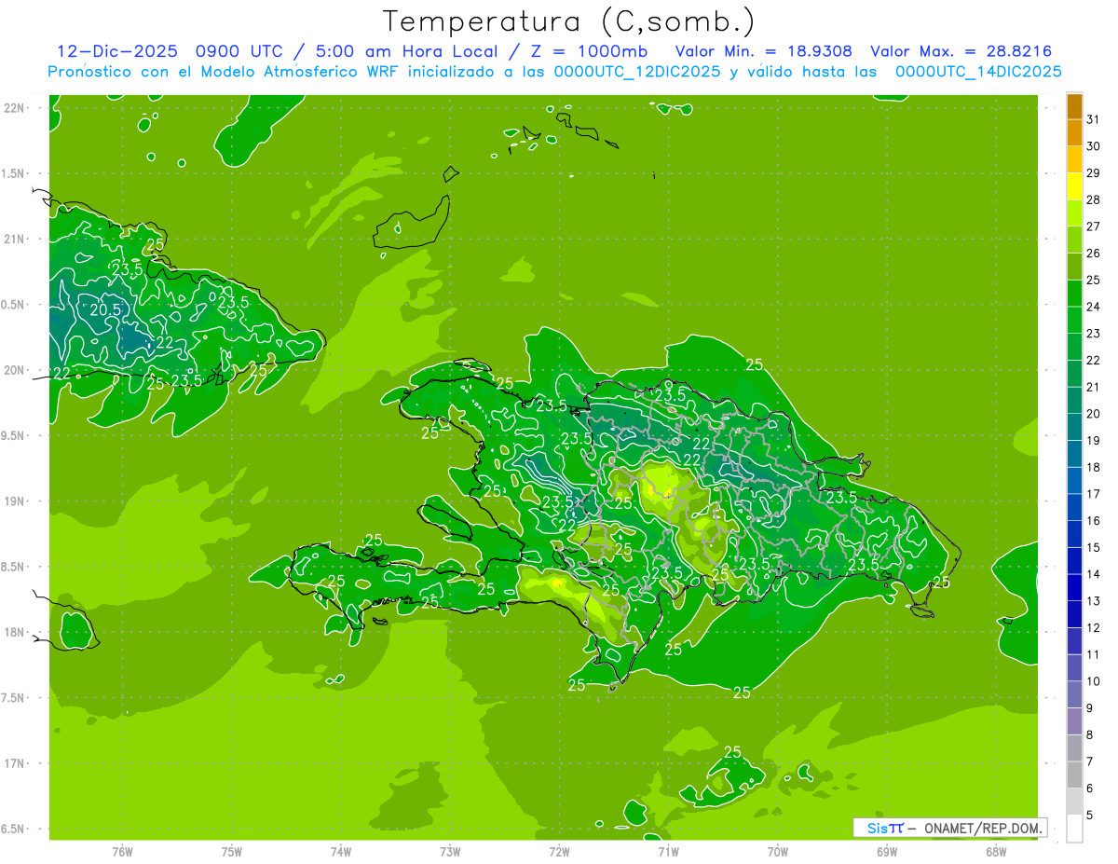Click the '71W' longitude axis label
1118x864 pixels.
tap(668, 852)
